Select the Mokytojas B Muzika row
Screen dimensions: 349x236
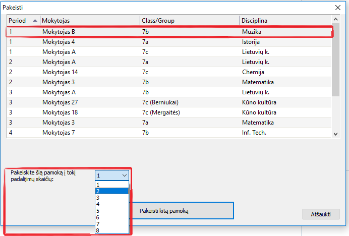[166, 32]
